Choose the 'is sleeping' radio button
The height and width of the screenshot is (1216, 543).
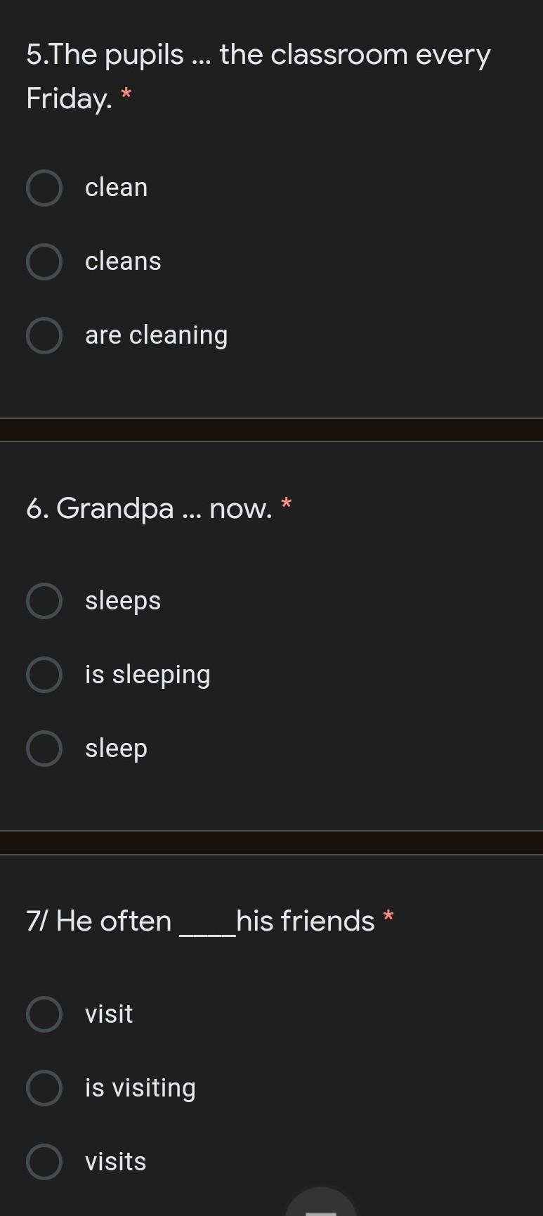tap(44, 675)
